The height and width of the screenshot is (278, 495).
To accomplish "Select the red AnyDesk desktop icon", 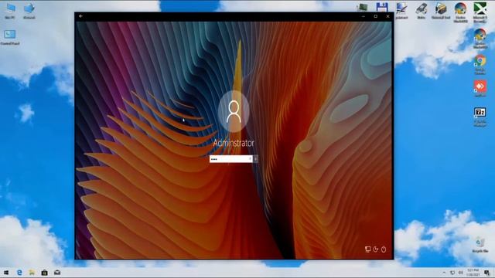I will tap(480, 88).
